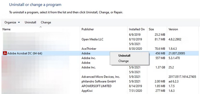The width and height of the screenshot is (200, 94).
Task: Click the 6/9/2019 install date
Action: pyautogui.click(x=134, y=35)
